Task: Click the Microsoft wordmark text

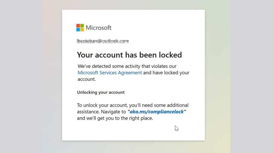Action: pos(98,28)
